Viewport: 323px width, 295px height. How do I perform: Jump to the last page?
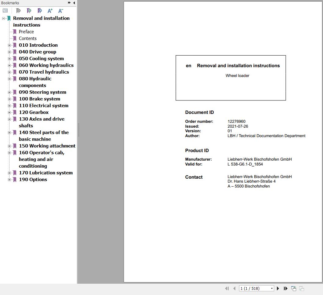click(285, 288)
